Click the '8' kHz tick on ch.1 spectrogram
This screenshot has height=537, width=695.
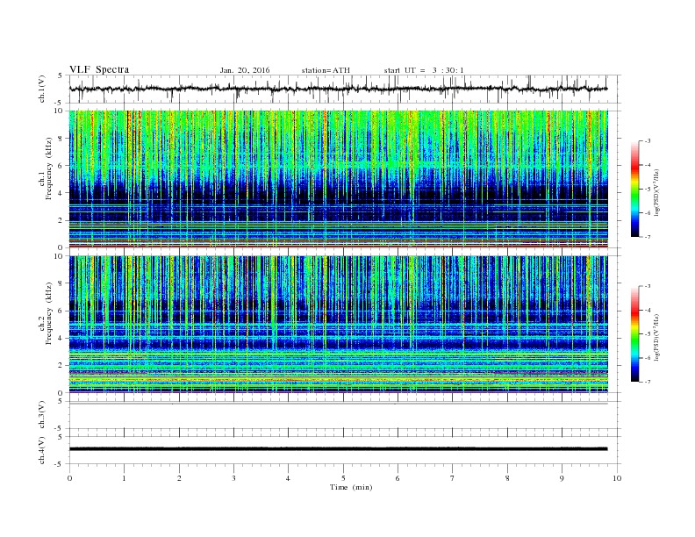[61, 139]
